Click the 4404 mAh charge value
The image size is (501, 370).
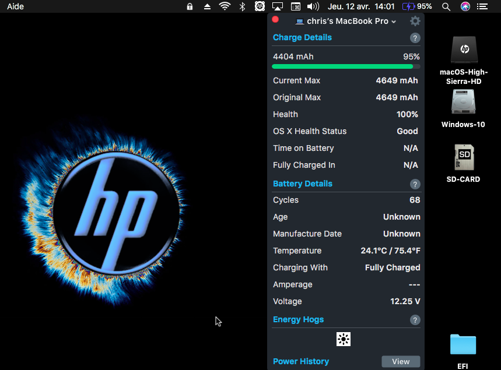[293, 57]
